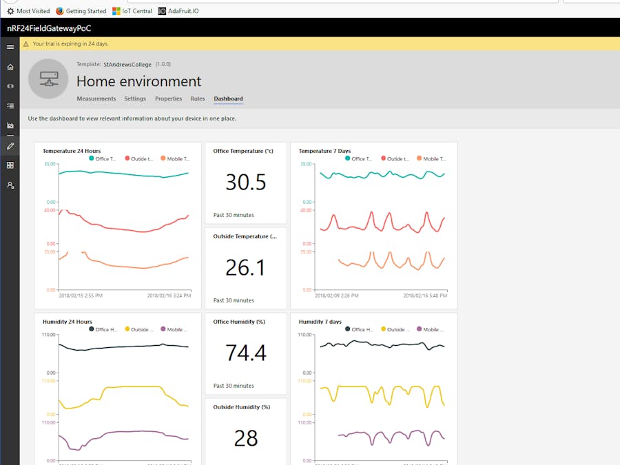This screenshot has height=465, width=620.
Task: Click the Administration icon in the sidebar
Action: (10, 185)
